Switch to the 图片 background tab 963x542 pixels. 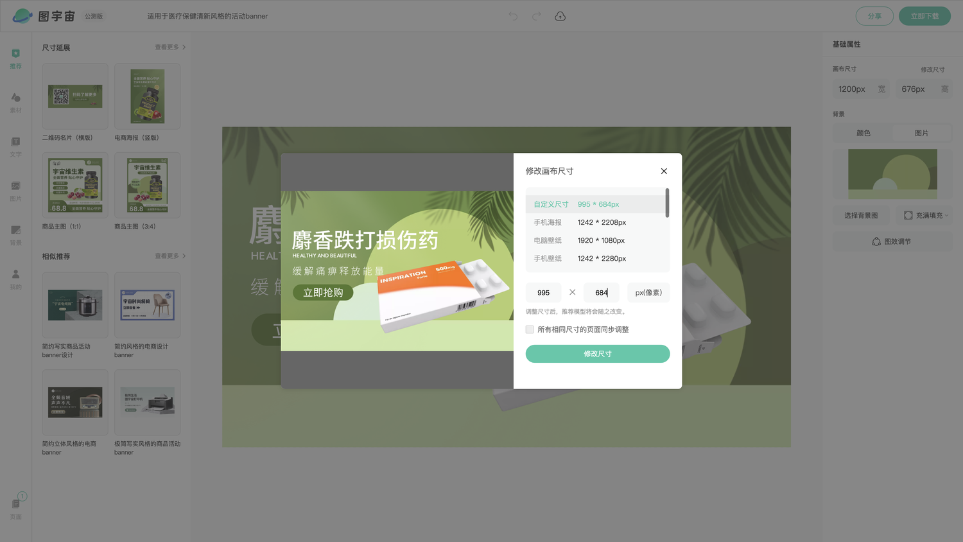click(x=922, y=133)
